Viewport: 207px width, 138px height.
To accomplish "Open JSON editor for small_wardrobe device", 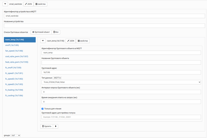I will tap(28, 4).
